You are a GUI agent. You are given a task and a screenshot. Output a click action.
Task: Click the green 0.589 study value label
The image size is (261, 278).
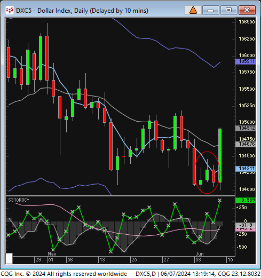coord(246,200)
